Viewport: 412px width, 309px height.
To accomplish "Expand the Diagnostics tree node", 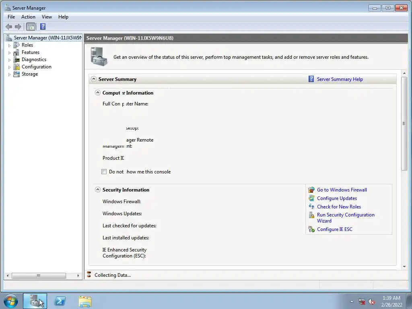I will 10,60.
